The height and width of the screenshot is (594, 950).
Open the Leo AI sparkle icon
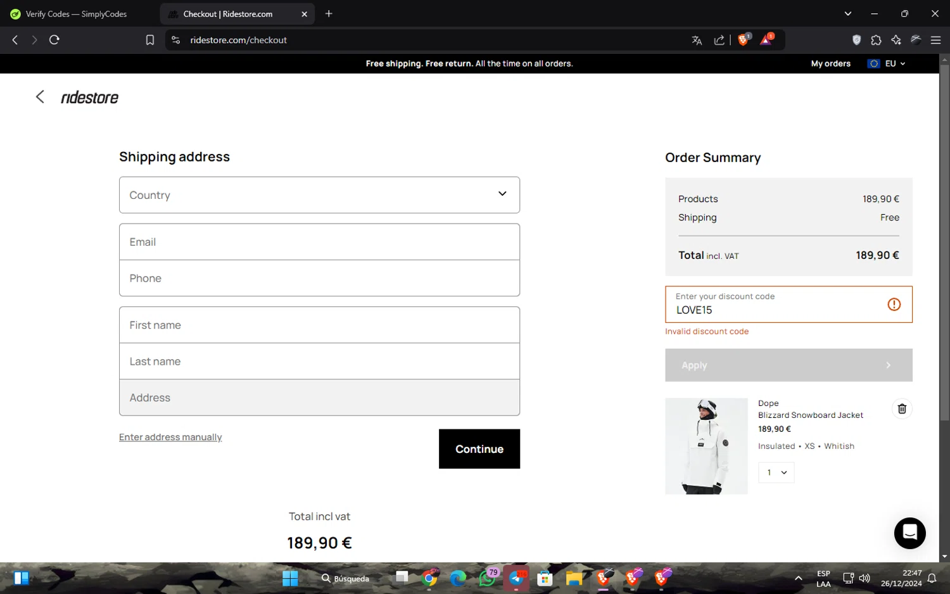tap(896, 40)
